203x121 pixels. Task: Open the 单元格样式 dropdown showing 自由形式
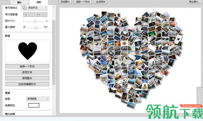34,8
